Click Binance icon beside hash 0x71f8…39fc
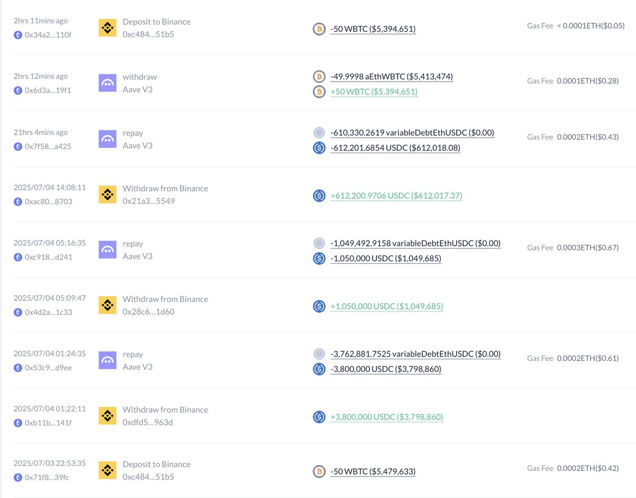 click(x=108, y=470)
